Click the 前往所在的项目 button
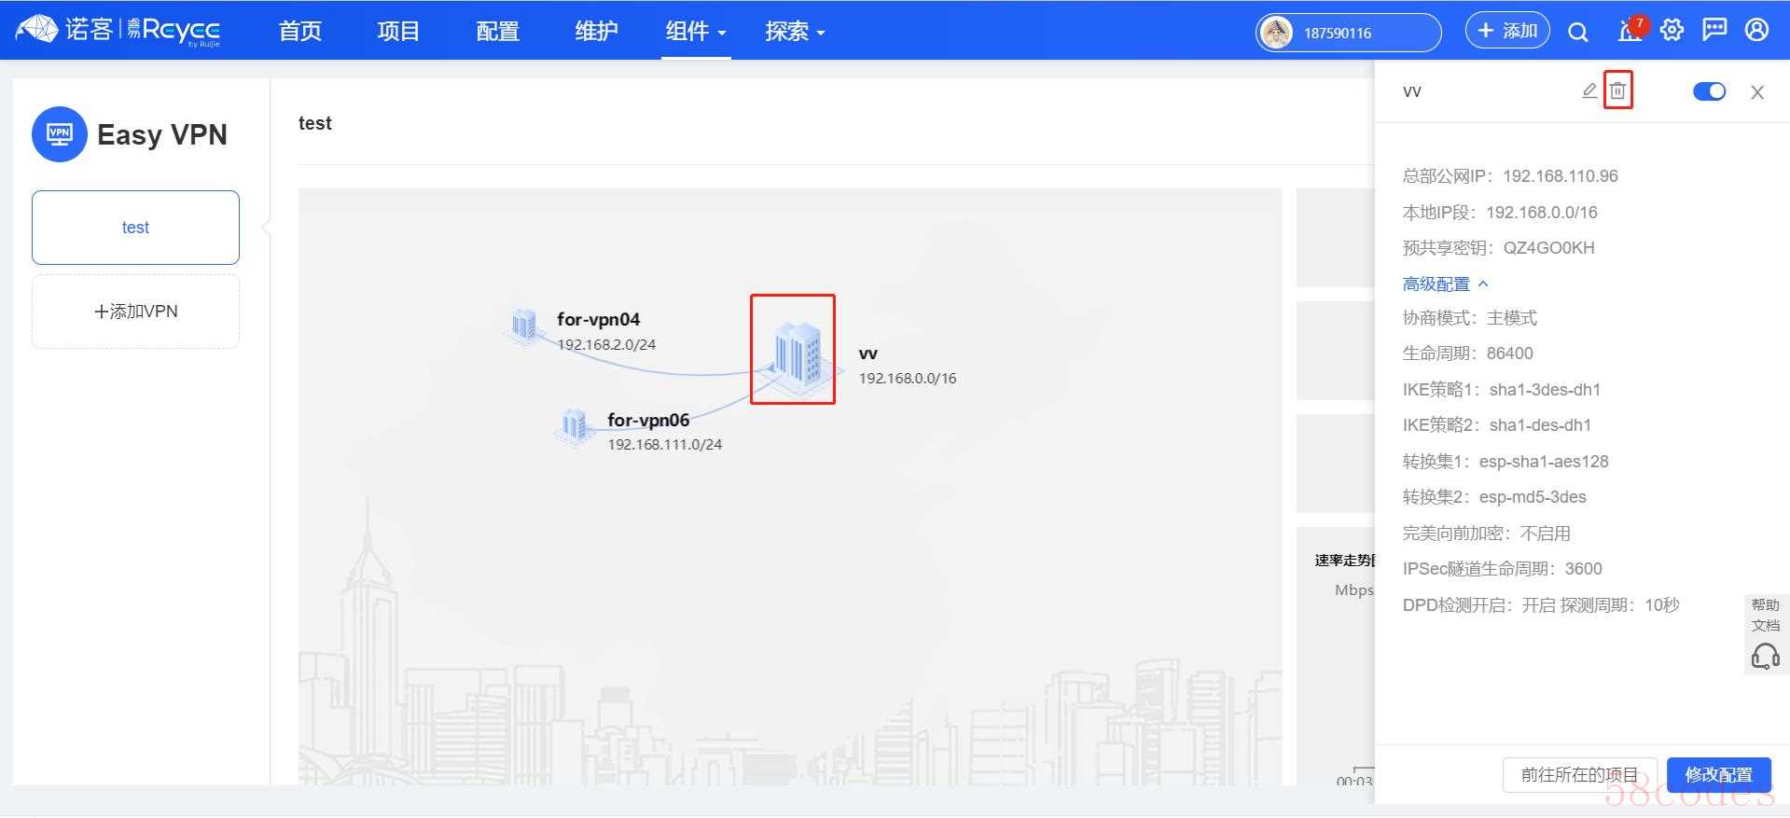The width and height of the screenshot is (1790, 818). 1579,774
